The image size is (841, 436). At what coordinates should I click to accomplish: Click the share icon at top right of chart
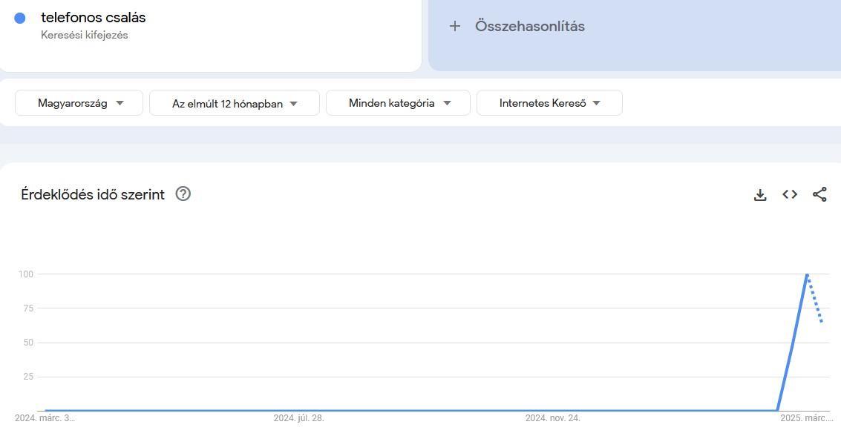tap(819, 194)
